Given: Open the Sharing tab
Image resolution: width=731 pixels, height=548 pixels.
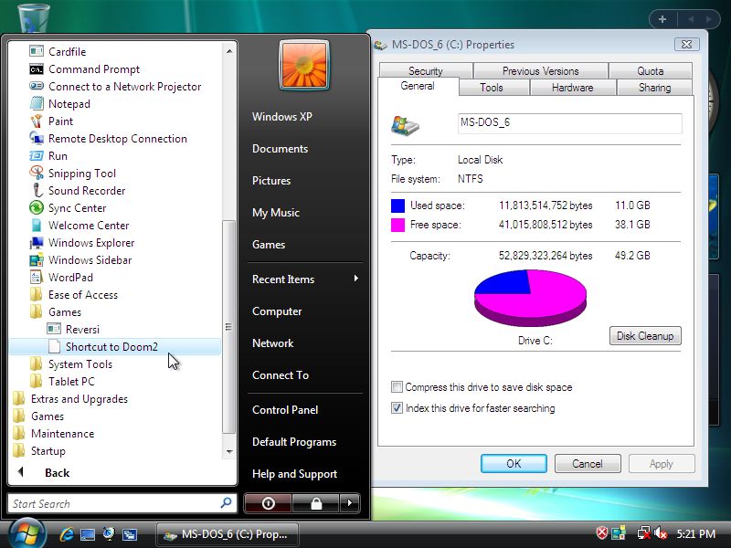Looking at the screenshot, I should (x=654, y=88).
